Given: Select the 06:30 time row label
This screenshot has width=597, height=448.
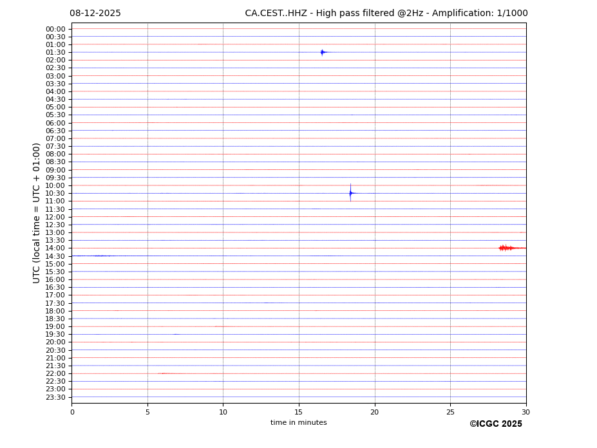Looking at the screenshot, I should tap(55, 131).
